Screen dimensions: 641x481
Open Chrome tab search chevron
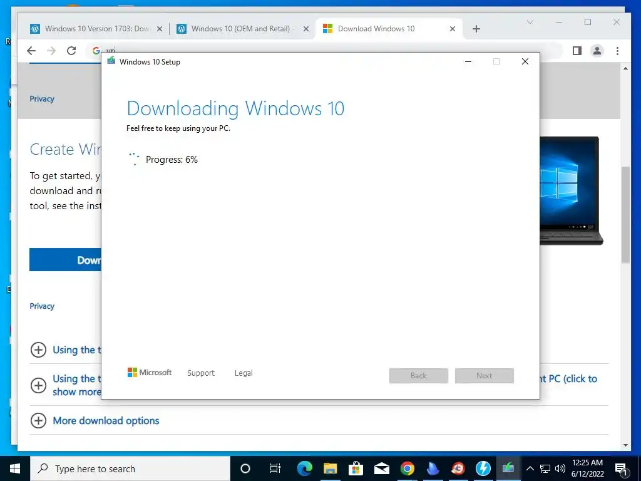[530, 22]
